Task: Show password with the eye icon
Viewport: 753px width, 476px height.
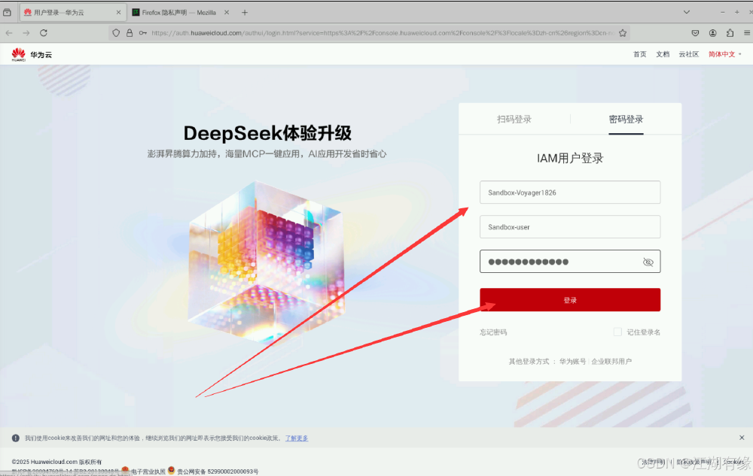Action: 648,262
